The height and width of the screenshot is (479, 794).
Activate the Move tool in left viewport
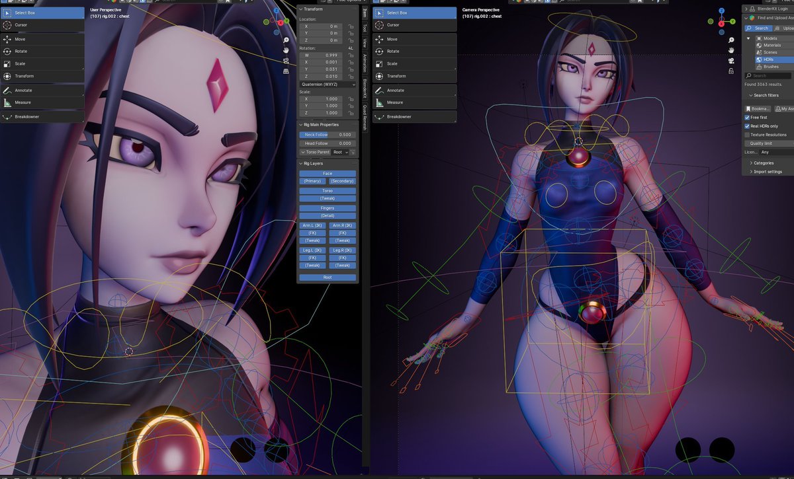(42, 39)
